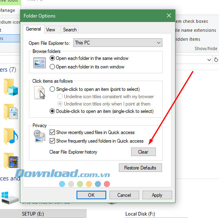219x218 pixels.
Task: Click File name extensions option in ribbon
Action: tap(196, 30)
